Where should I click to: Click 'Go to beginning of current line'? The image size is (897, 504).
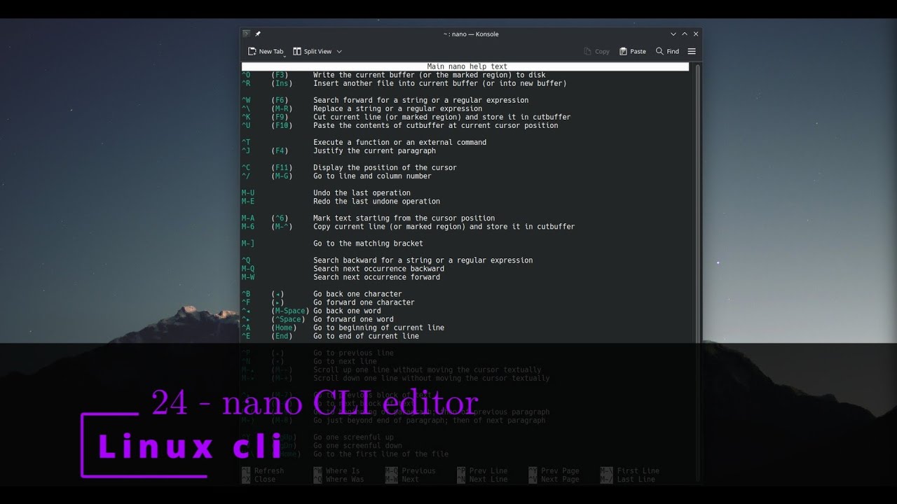tap(378, 328)
